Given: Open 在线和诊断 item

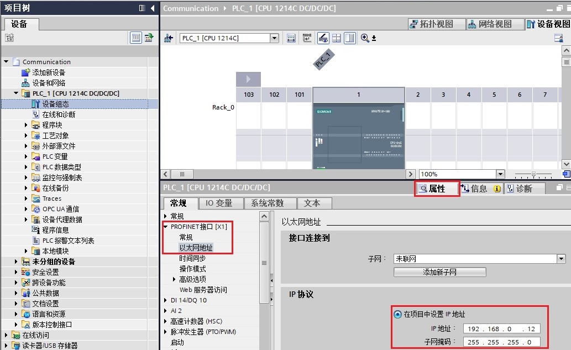Looking at the screenshot, I should [59, 114].
